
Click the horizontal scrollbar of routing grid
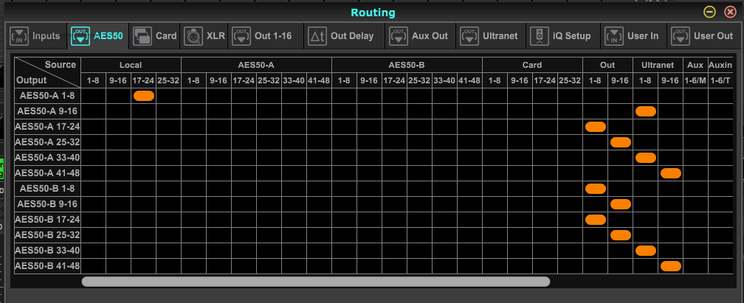[316, 282]
